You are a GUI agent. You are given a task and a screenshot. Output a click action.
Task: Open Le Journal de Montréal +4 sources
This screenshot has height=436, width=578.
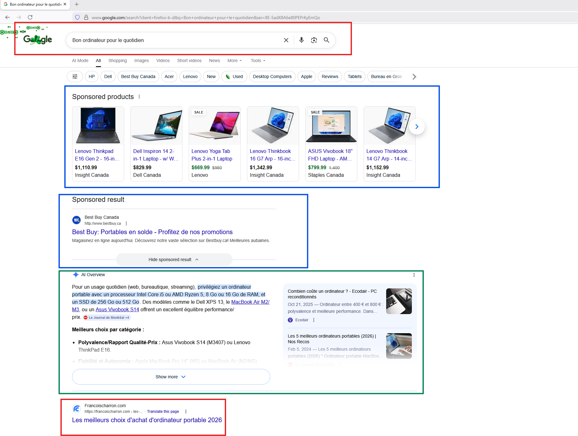[x=107, y=318]
